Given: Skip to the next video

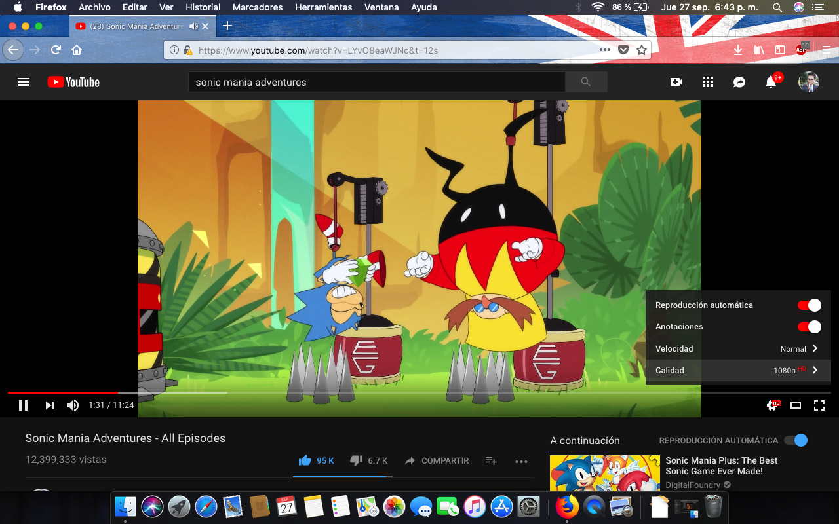Looking at the screenshot, I should coord(49,405).
